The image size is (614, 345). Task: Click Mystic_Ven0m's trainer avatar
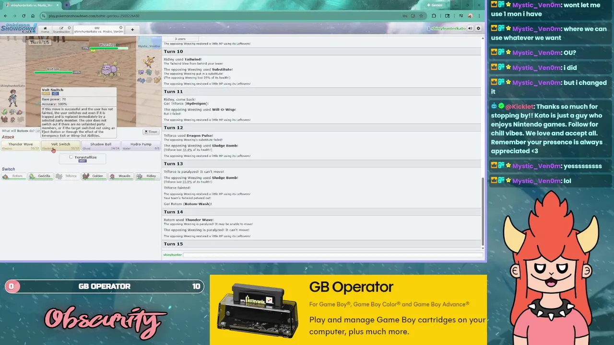click(x=150, y=61)
